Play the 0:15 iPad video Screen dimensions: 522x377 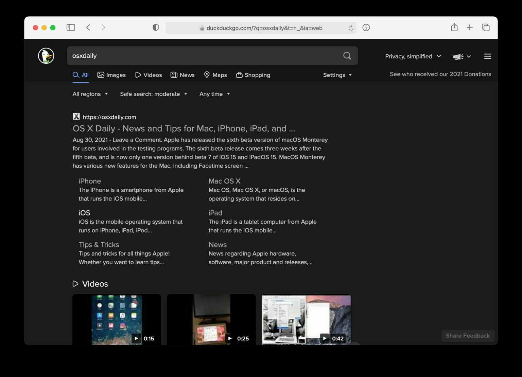(117, 319)
